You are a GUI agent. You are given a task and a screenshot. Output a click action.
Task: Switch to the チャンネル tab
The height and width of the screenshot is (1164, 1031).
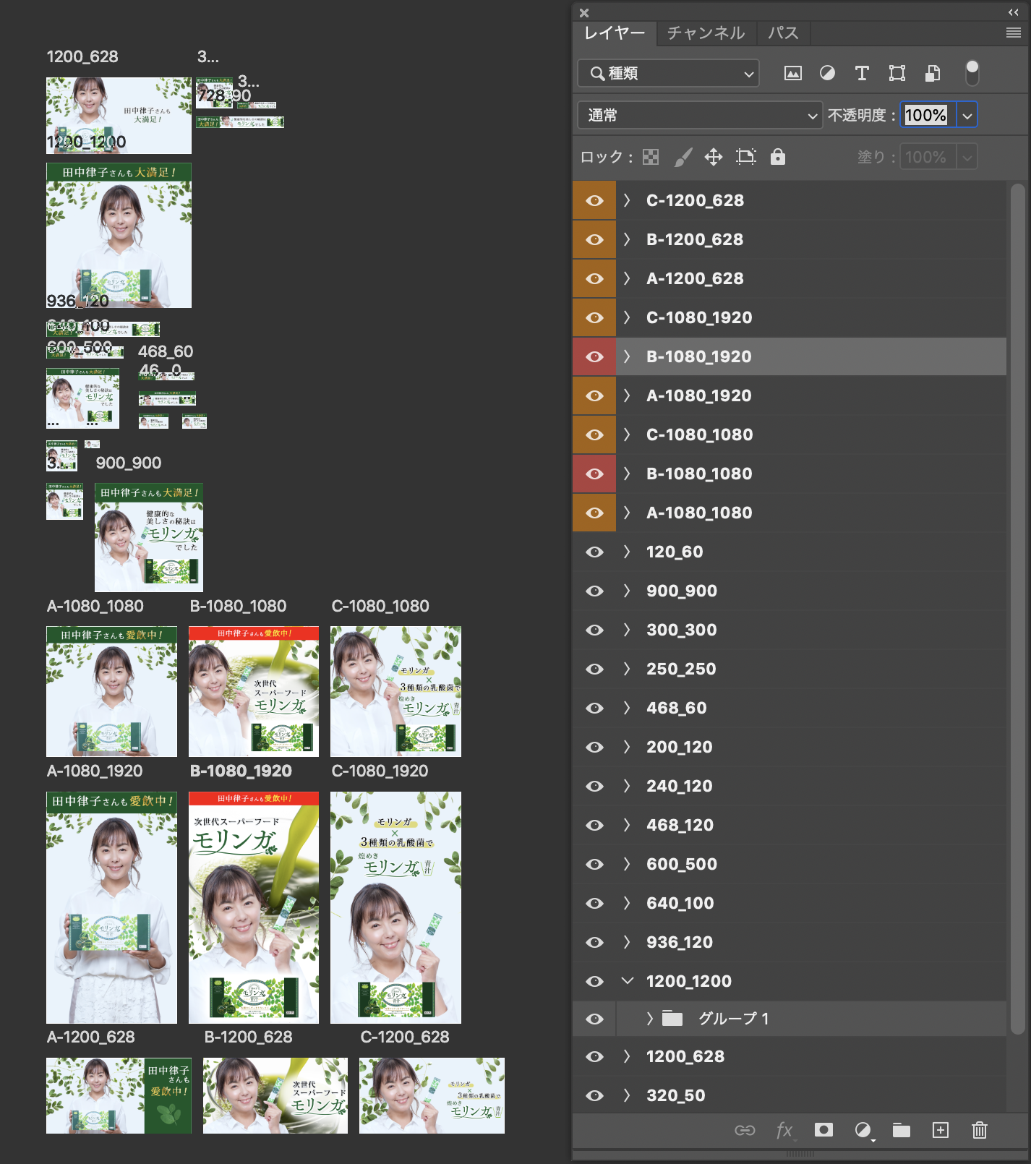(x=706, y=33)
